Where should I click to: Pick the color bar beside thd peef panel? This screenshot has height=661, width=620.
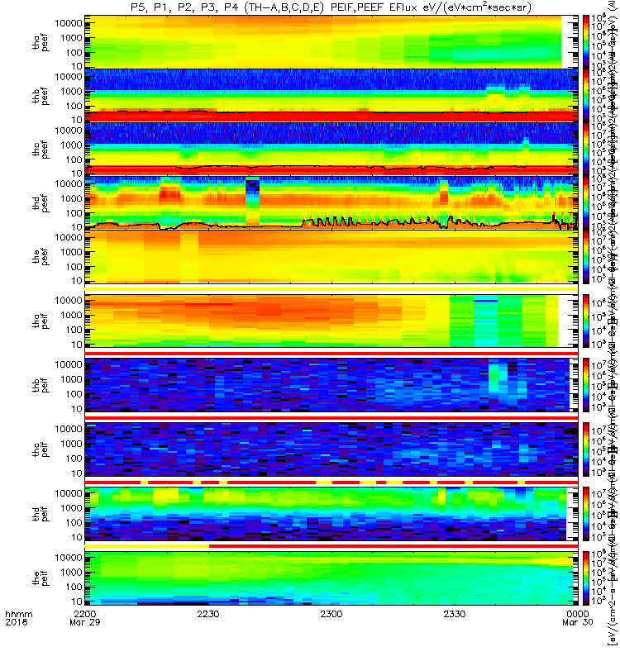[x=586, y=202]
